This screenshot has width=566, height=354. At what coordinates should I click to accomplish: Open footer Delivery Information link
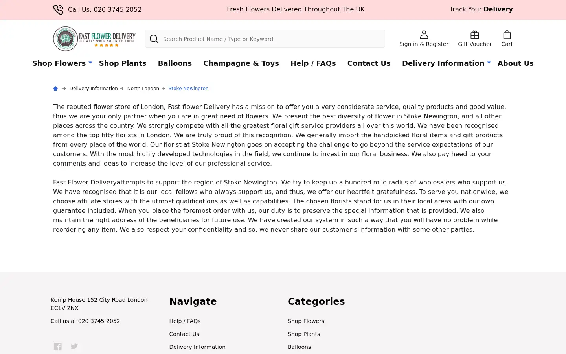tap(197, 347)
